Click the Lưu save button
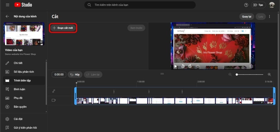This screenshot has width=280, height=132. (261, 17)
